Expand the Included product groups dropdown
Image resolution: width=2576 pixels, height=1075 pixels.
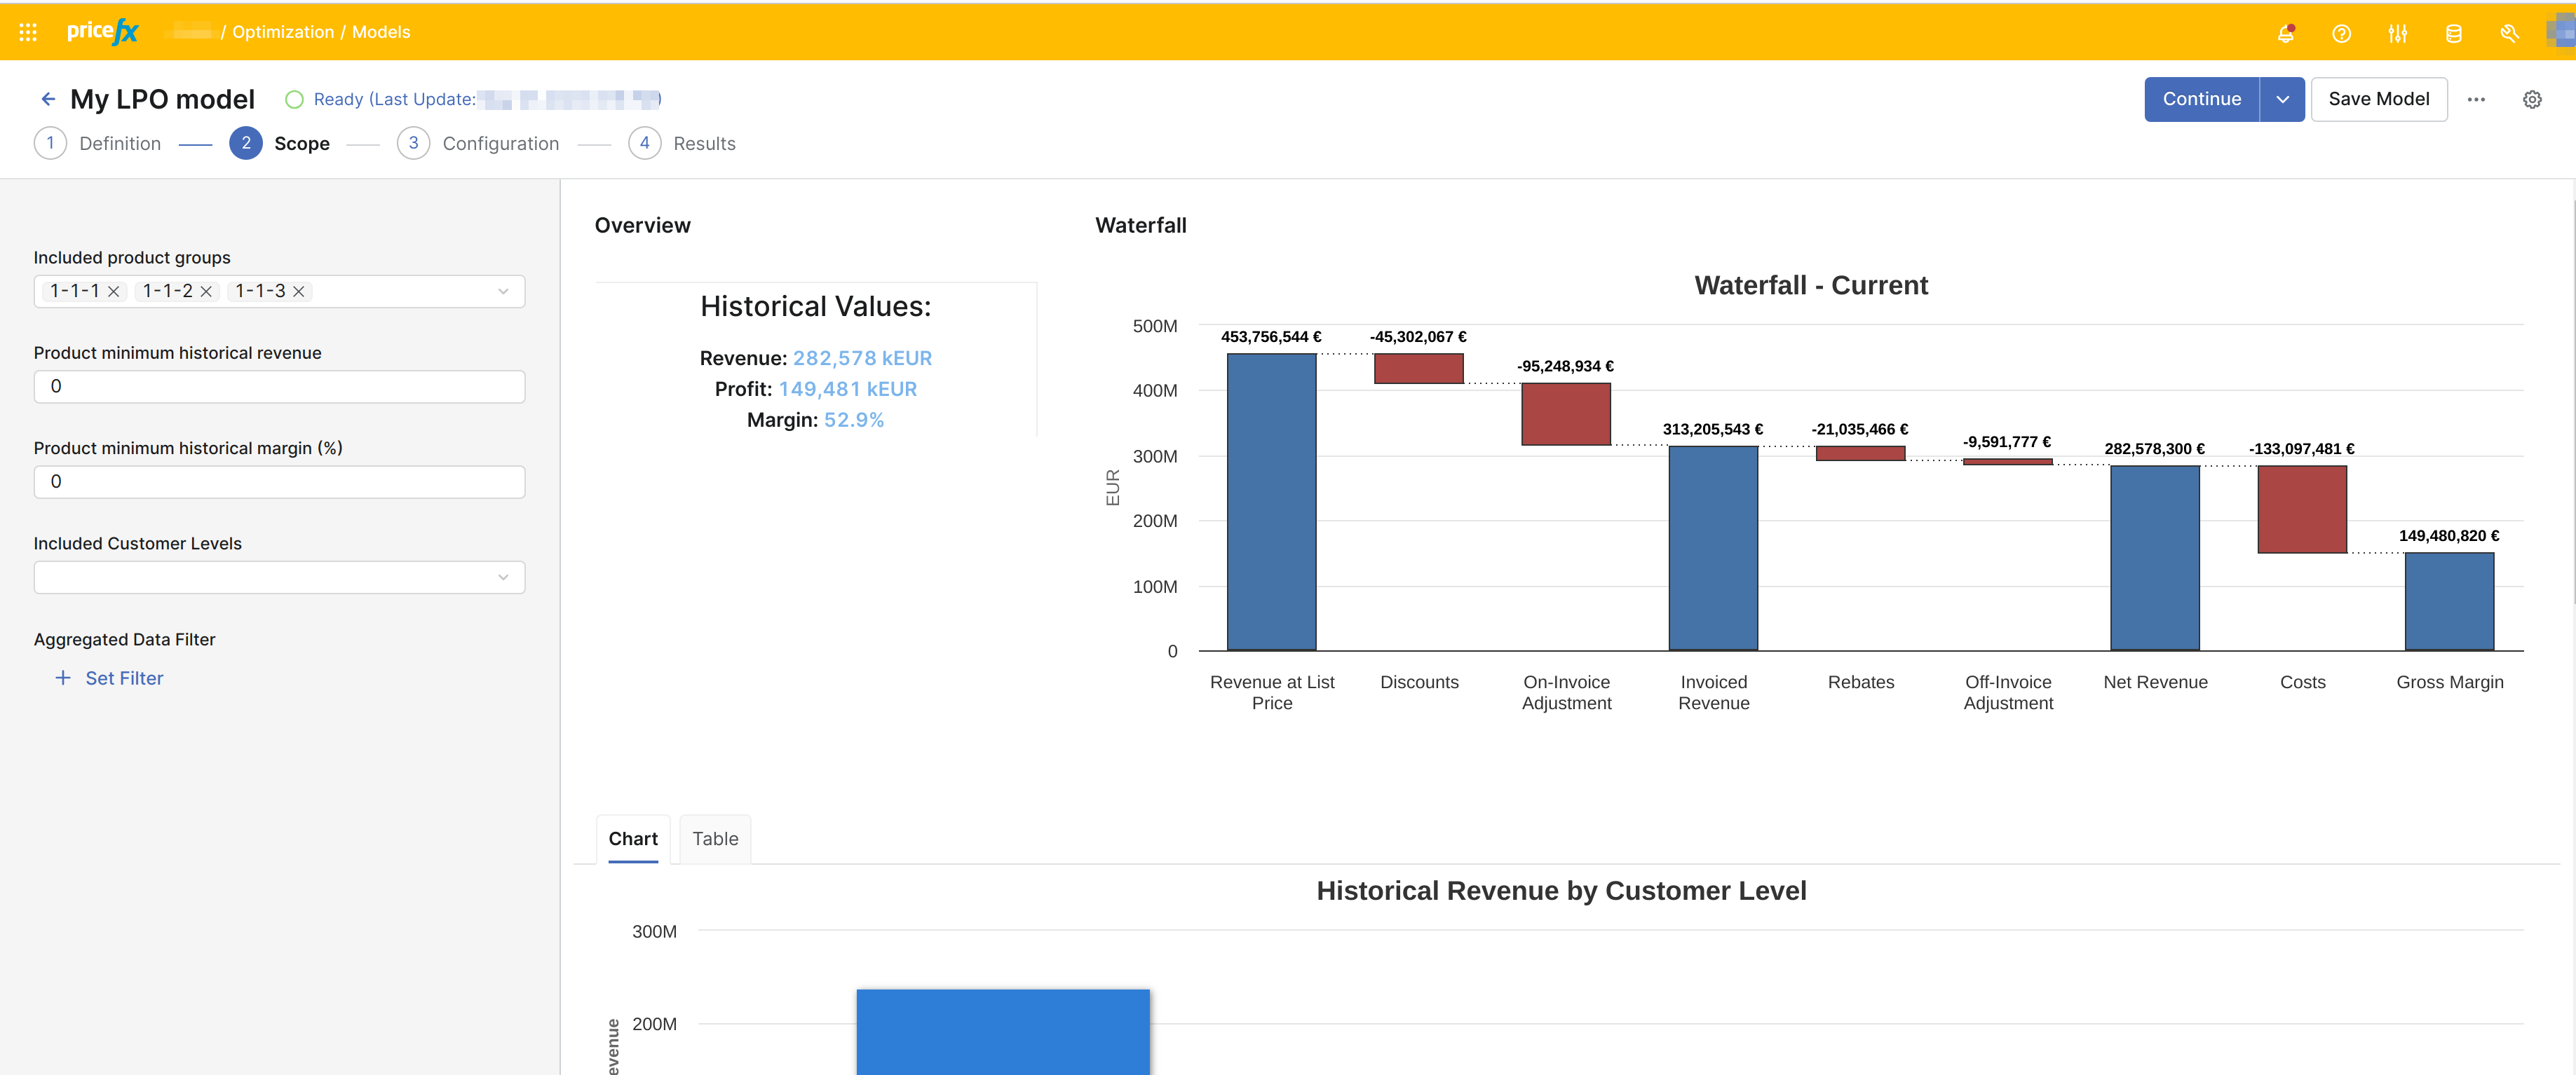click(x=503, y=292)
